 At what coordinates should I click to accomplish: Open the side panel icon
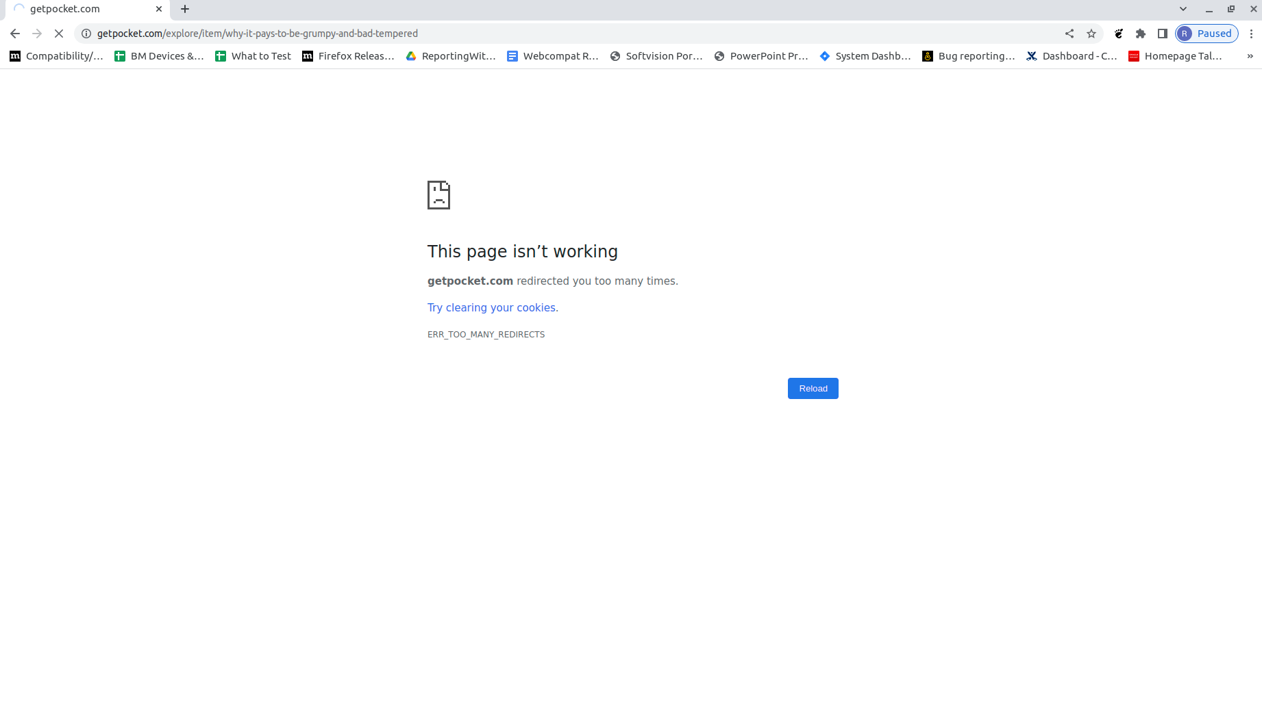(1162, 33)
